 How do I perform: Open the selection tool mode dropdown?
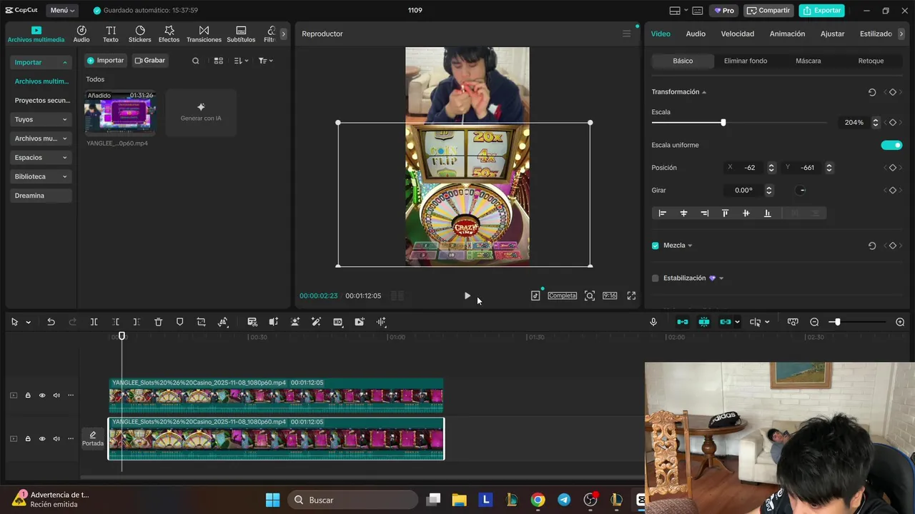pos(29,322)
